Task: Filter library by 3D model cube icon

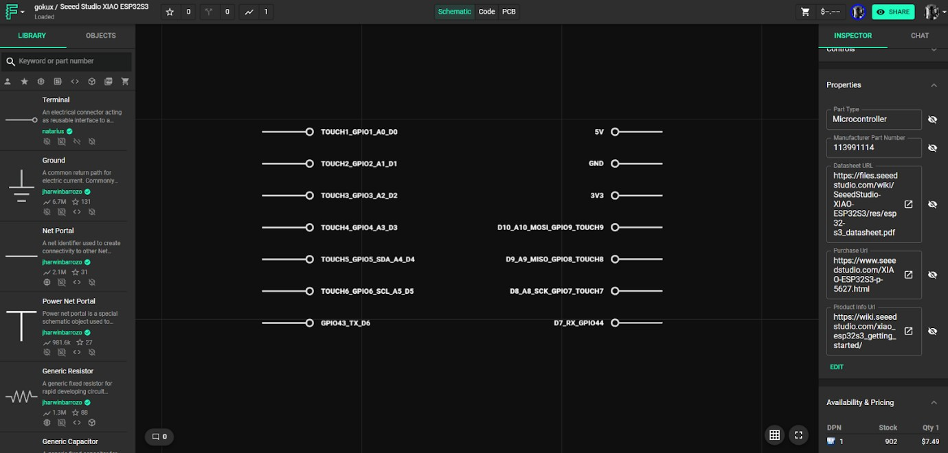Action: coord(91,82)
